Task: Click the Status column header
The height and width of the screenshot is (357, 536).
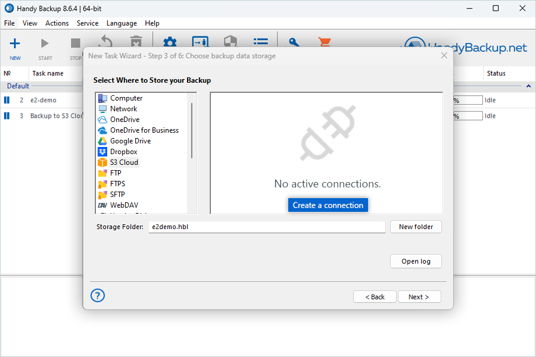Action: [x=496, y=73]
